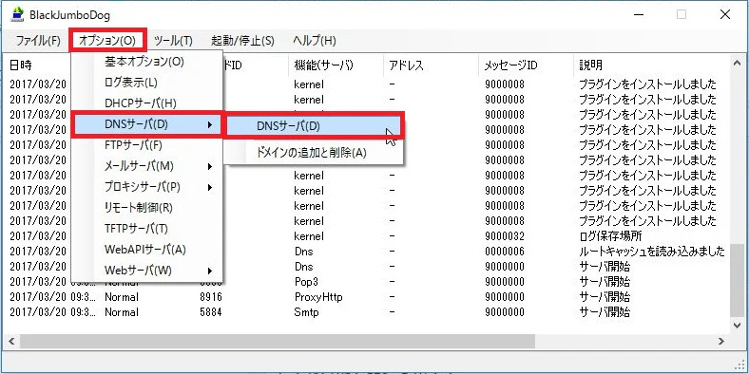Click Normal cell in ProxyHttp row
749x374 pixels.
122,297
